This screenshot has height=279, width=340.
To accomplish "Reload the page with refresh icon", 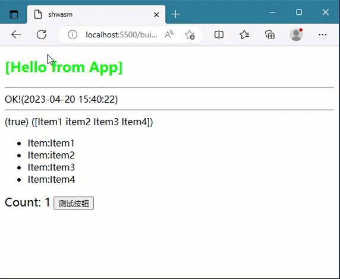I will 42,34.
